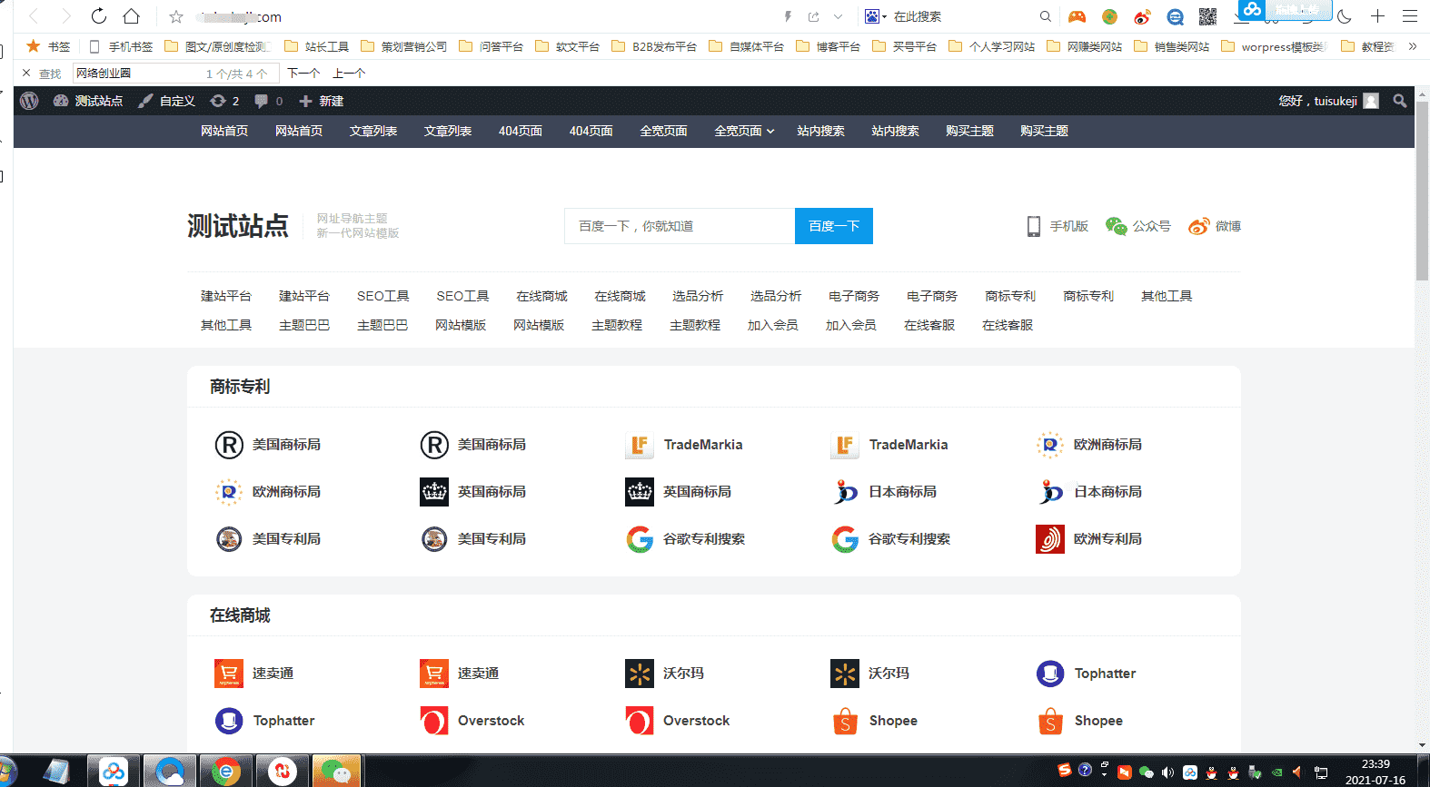Expand the address bar dropdown arrow

[838, 16]
